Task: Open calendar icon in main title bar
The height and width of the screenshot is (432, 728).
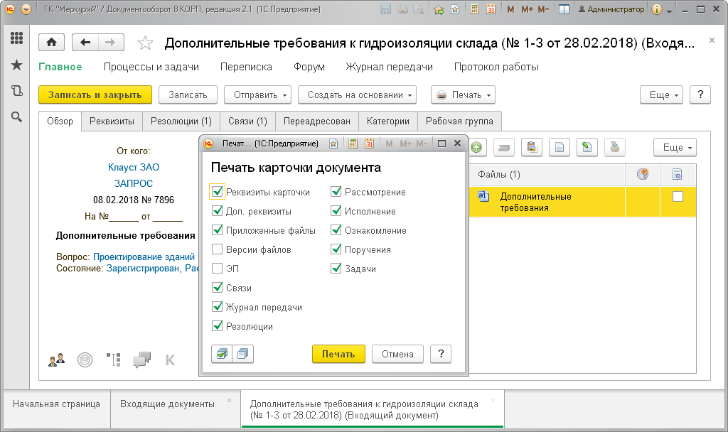Action: pos(491,9)
